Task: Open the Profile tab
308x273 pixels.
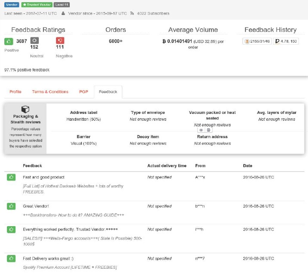Action: click(x=16, y=92)
